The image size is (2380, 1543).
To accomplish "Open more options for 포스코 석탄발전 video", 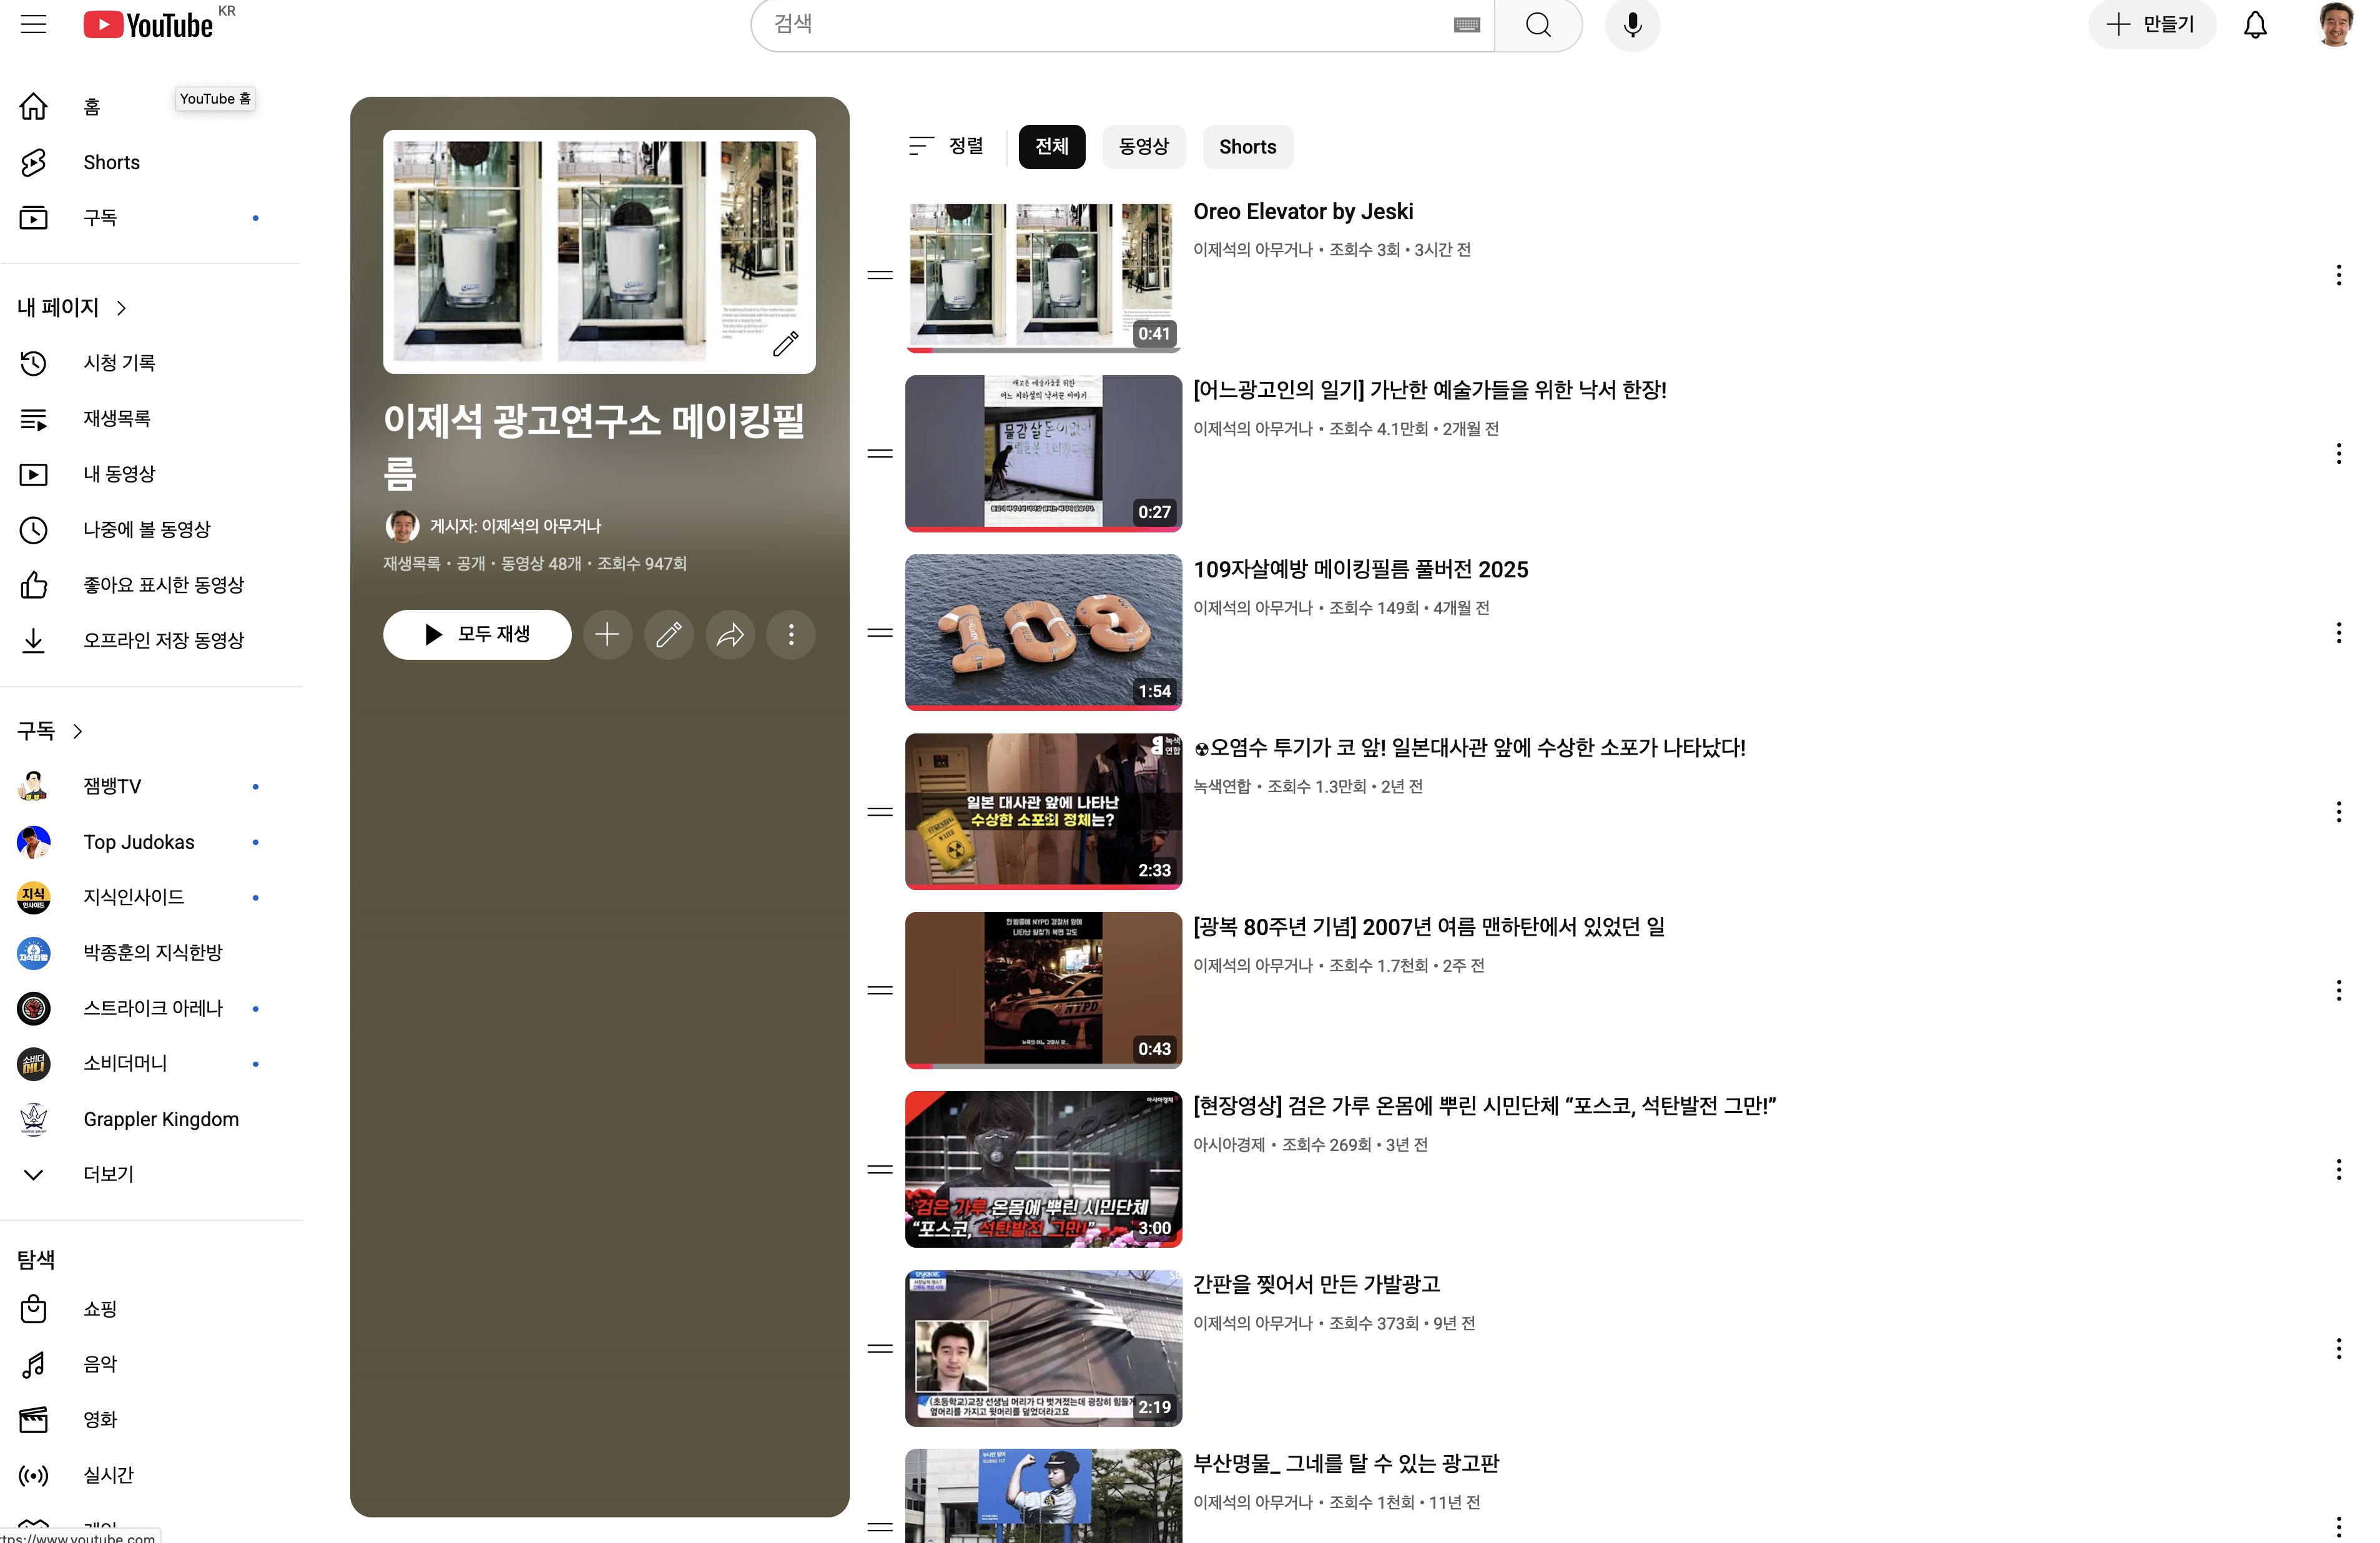I will pyautogui.click(x=2338, y=1170).
